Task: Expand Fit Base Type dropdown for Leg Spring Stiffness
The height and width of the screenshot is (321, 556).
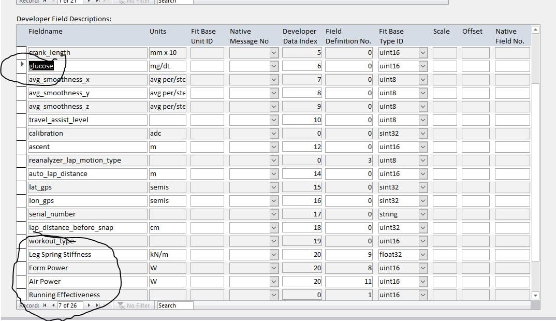Action: tap(423, 255)
